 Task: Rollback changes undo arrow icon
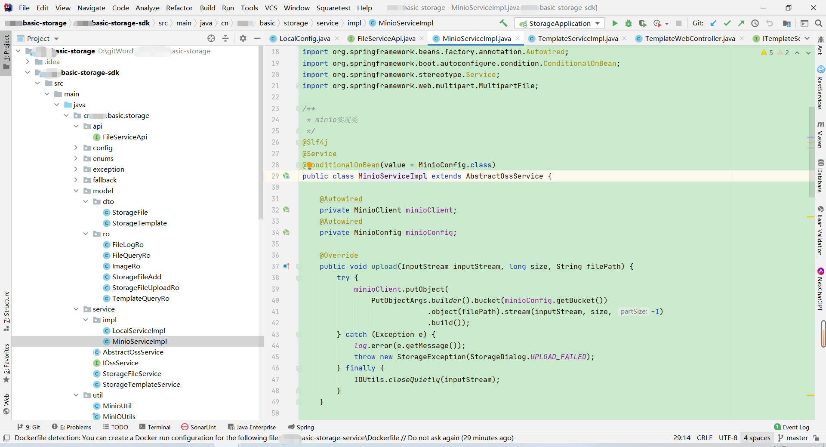point(769,23)
